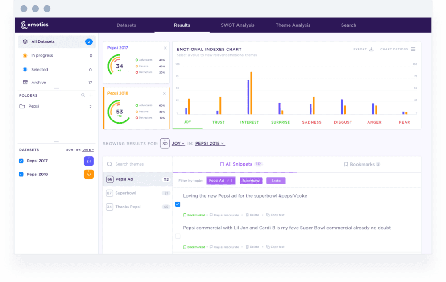This screenshot has height=282, width=446.
Task: Go to the Theme Analysis tab
Action: pyautogui.click(x=293, y=25)
